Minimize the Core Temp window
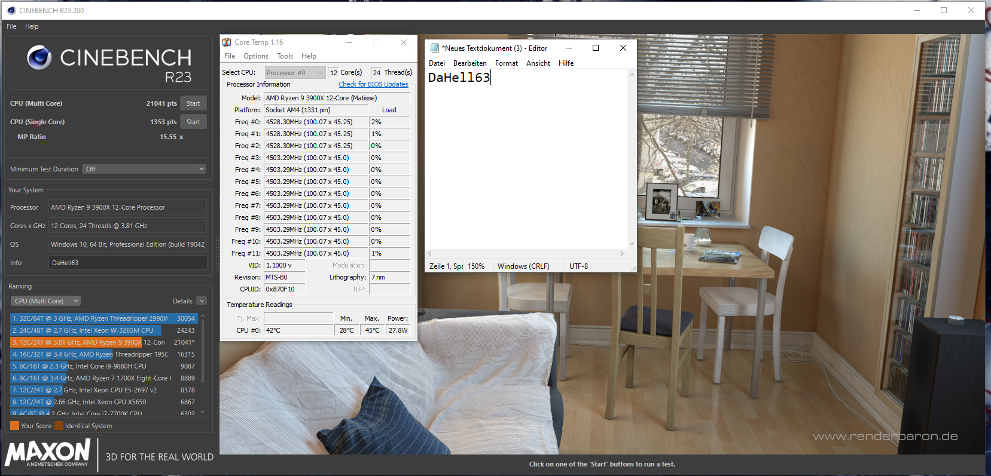The width and height of the screenshot is (991, 476). coord(349,42)
